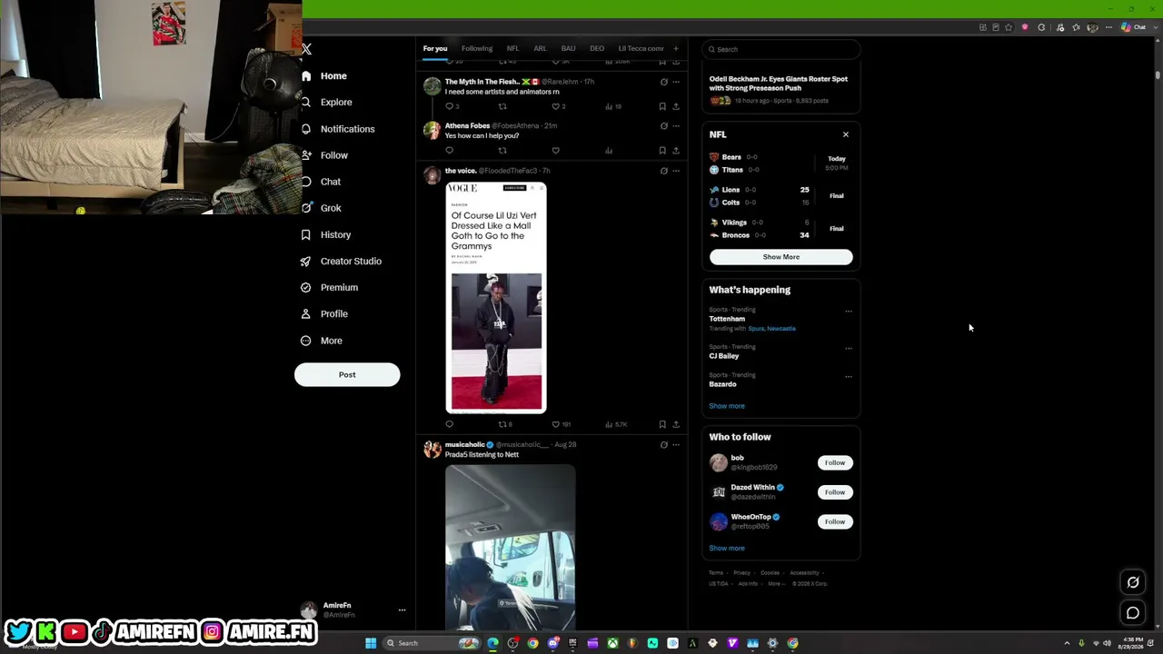Open Grok action on musicaholic's post
The height and width of the screenshot is (654, 1163).
click(x=663, y=445)
